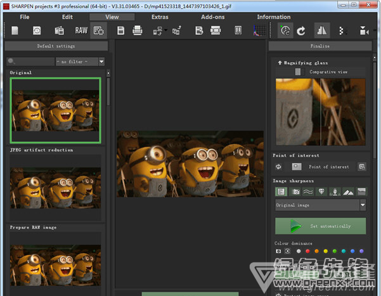Click the Default settings button
Viewport: 381px width, 296px height.
point(56,46)
